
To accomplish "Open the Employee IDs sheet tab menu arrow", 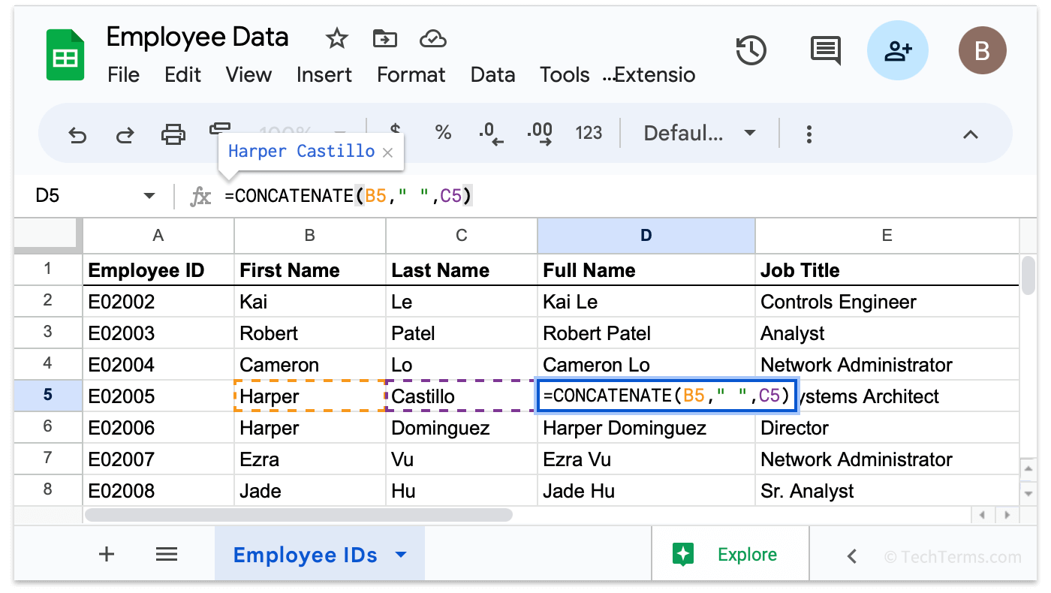I will pos(401,555).
